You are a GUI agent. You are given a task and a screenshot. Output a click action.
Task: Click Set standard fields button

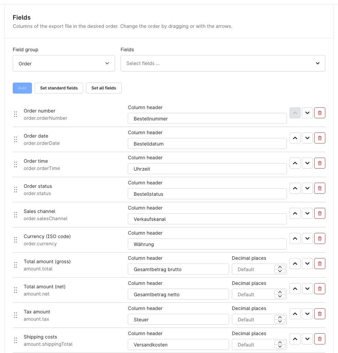pyautogui.click(x=59, y=88)
